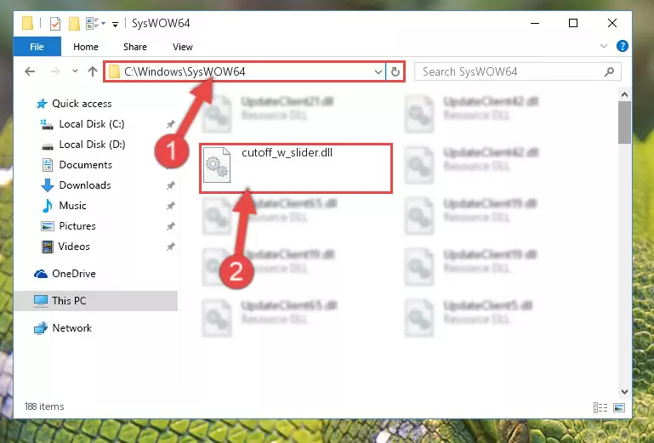Open the View ribbon tab
654x443 pixels.
183,47
